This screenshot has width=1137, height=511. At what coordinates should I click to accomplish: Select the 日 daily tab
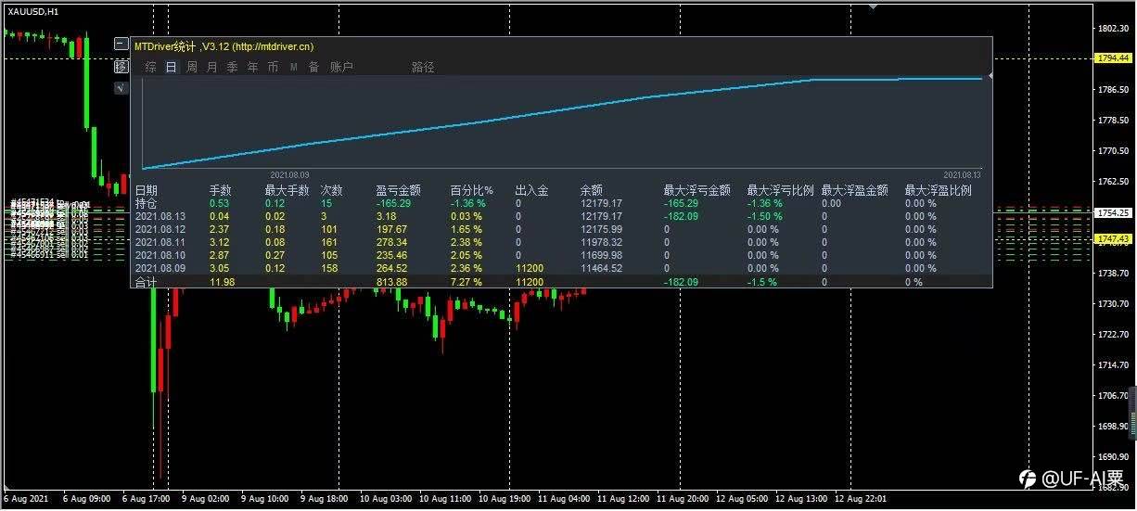coord(171,67)
